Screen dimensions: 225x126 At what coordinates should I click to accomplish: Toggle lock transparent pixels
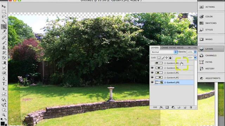pos(159,58)
